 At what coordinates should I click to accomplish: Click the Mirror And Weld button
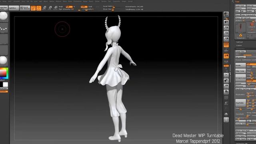[245, 131]
